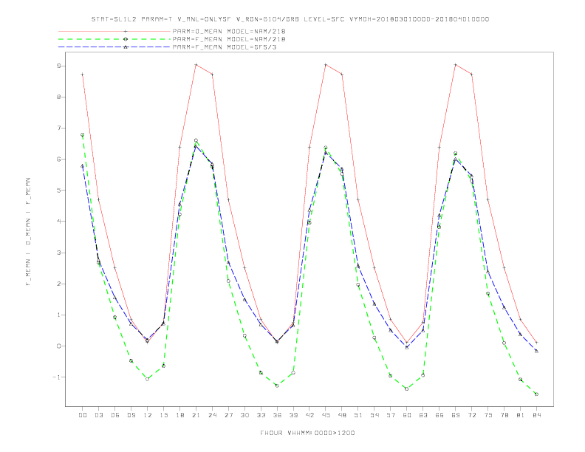The image size is (585, 452).
Task: Click y-axis tick label 4
Action: [x=58, y=222]
